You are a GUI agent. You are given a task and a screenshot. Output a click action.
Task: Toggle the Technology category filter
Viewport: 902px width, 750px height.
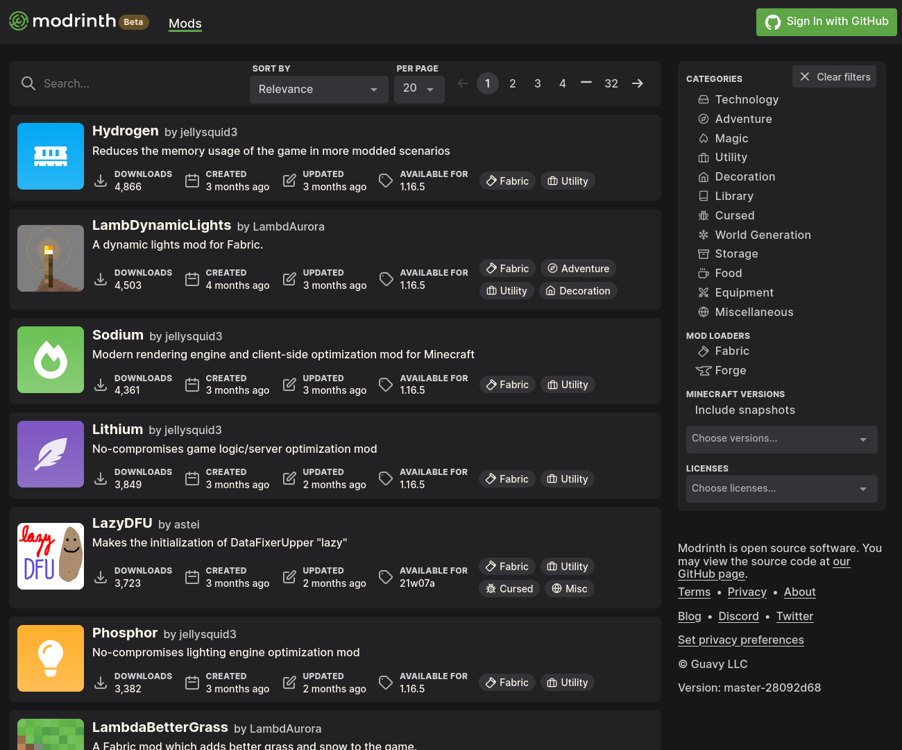pos(738,100)
